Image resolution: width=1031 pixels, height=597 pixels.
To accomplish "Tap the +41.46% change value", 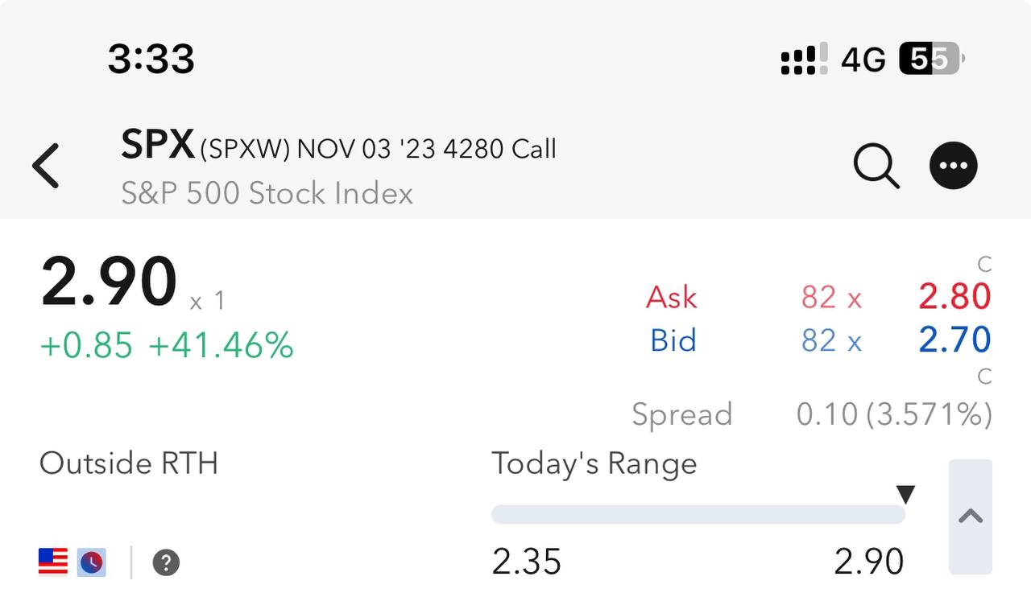I will coord(222,345).
